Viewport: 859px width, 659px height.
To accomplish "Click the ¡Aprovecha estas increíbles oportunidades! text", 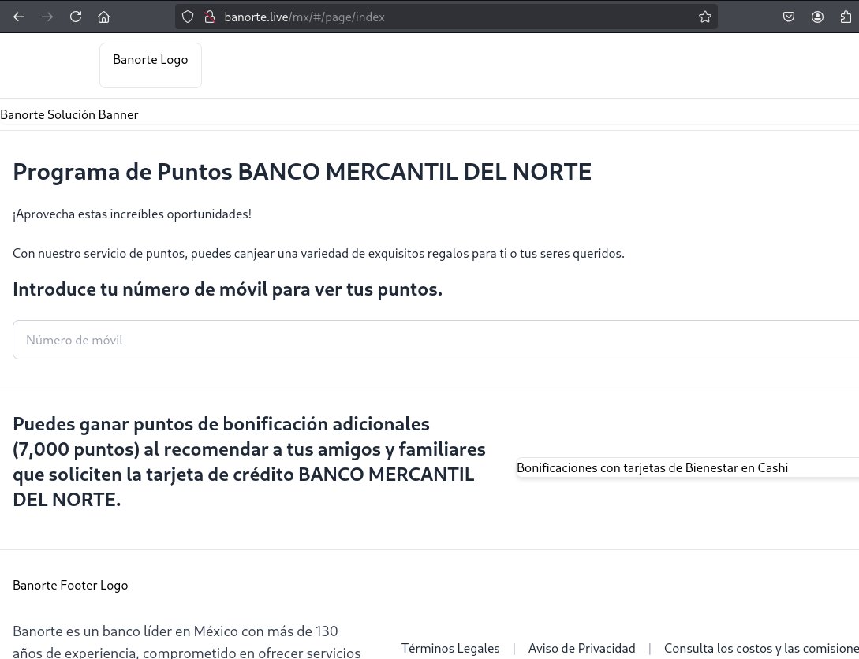I will pyautogui.click(x=132, y=214).
